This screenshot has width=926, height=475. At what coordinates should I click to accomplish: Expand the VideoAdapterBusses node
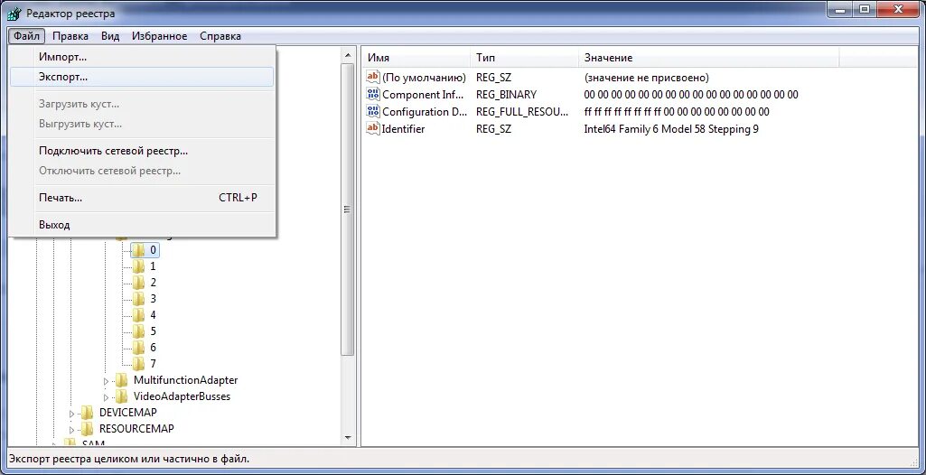coord(107,396)
